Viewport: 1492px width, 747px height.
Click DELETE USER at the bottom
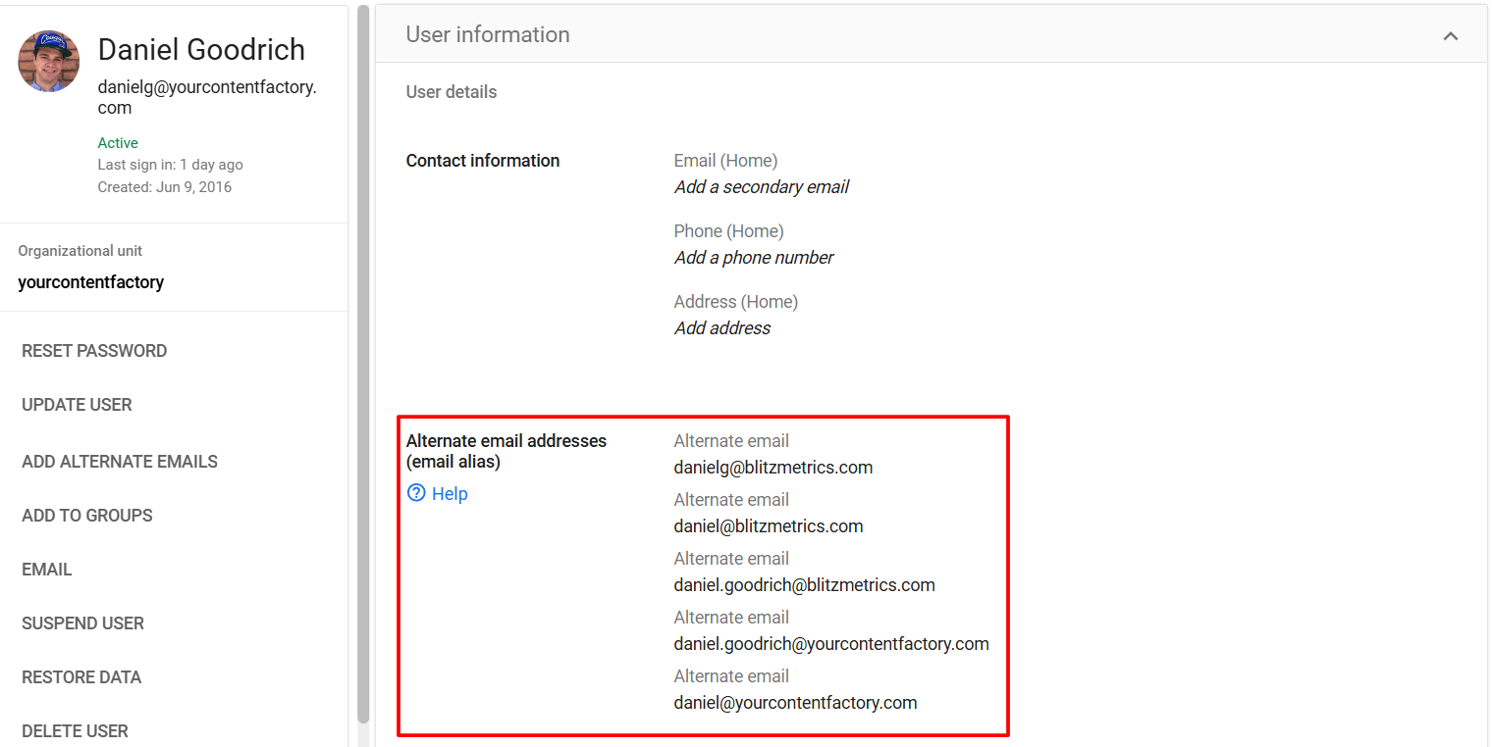click(75, 730)
